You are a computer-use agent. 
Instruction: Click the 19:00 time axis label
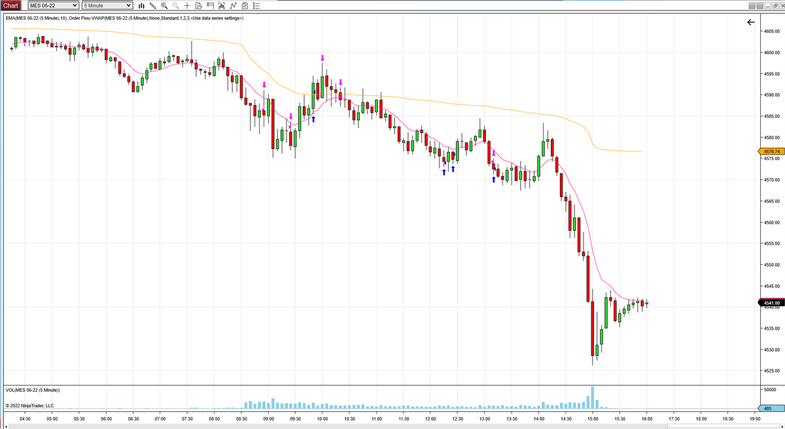(755, 419)
